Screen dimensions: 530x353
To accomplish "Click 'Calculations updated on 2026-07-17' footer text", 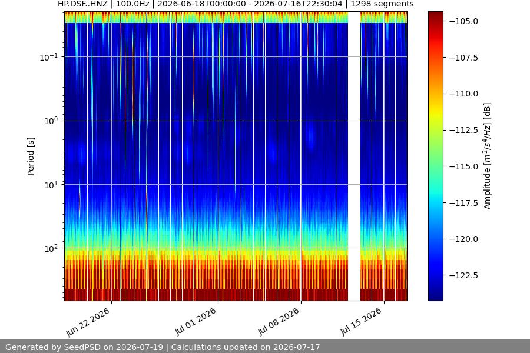I will 246,347.
